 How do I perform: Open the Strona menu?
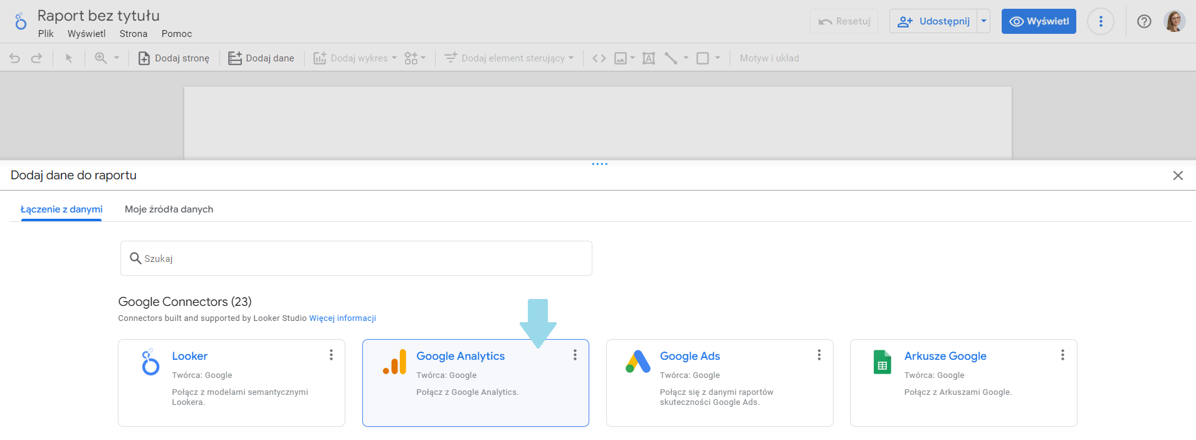tap(134, 34)
